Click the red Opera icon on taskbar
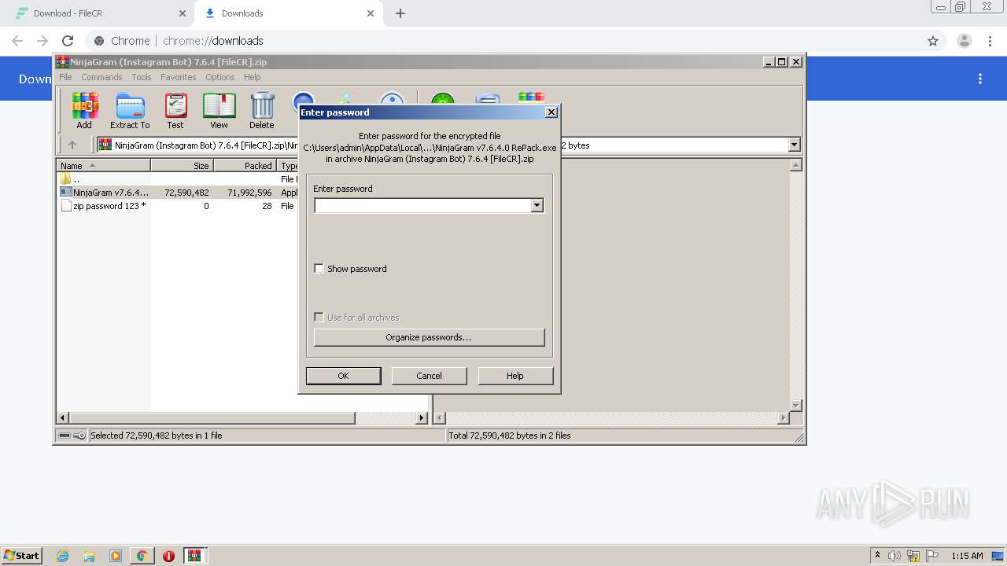This screenshot has height=566, width=1007. 168,556
